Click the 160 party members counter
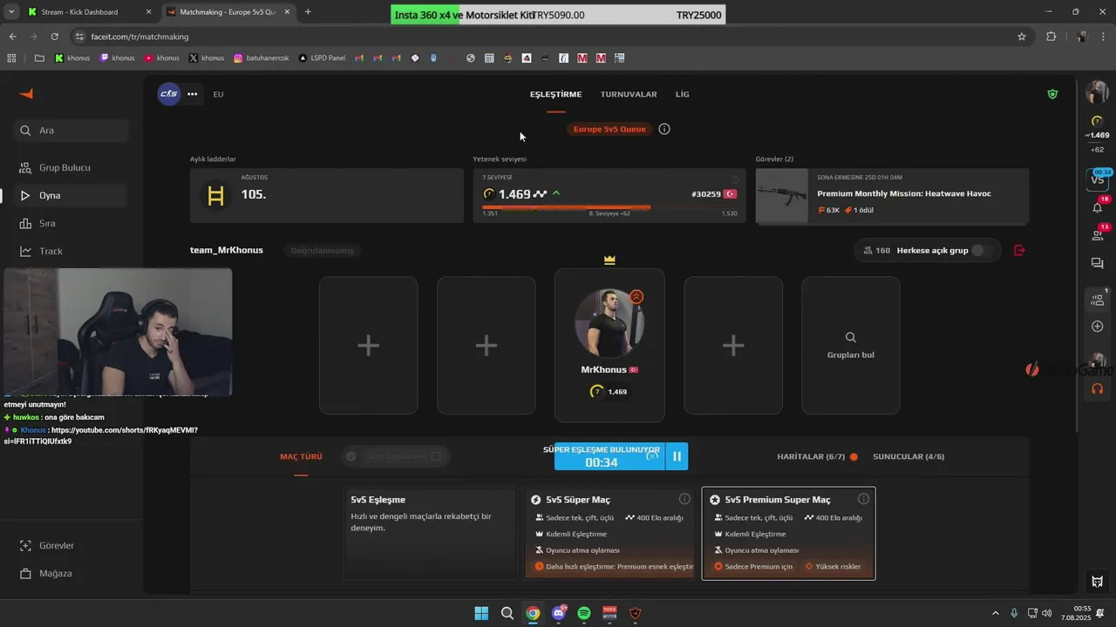The height and width of the screenshot is (627, 1116). [877, 250]
